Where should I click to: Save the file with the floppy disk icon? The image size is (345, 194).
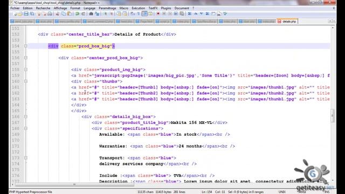click(x=26, y=14)
